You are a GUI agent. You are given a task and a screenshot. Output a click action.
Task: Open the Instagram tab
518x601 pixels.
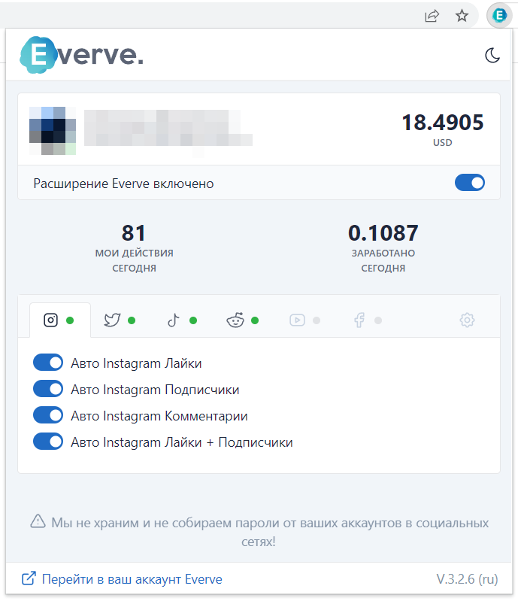(x=60, y=320)
